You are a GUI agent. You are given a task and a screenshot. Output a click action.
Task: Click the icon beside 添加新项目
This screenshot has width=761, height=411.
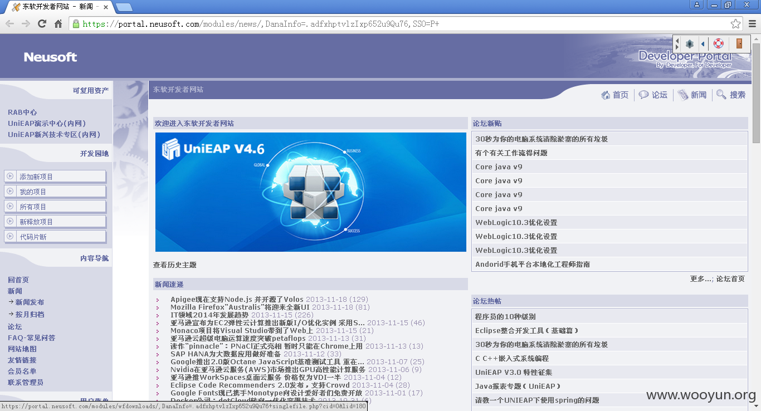10,176
